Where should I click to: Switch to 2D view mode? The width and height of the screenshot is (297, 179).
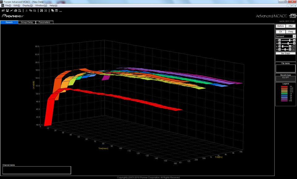coord(41,11)
